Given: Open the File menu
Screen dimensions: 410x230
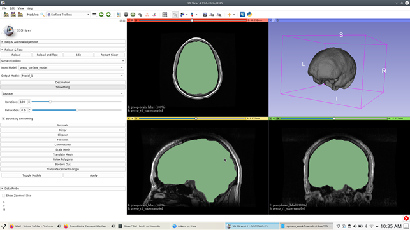Looking at the screenshot, I should 4,8.
